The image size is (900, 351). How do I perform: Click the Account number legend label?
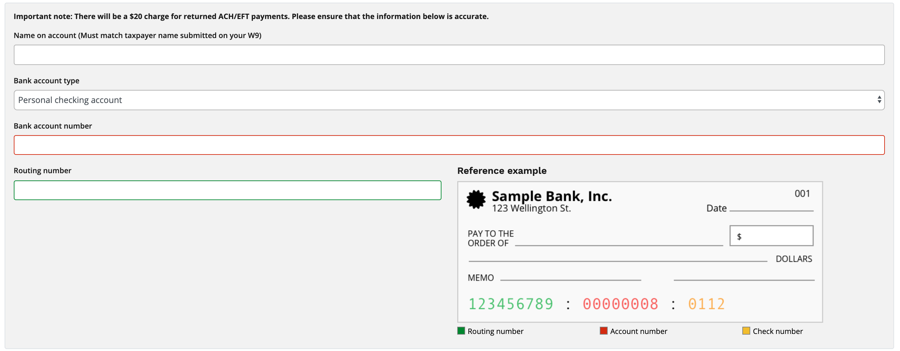point(638,331)
